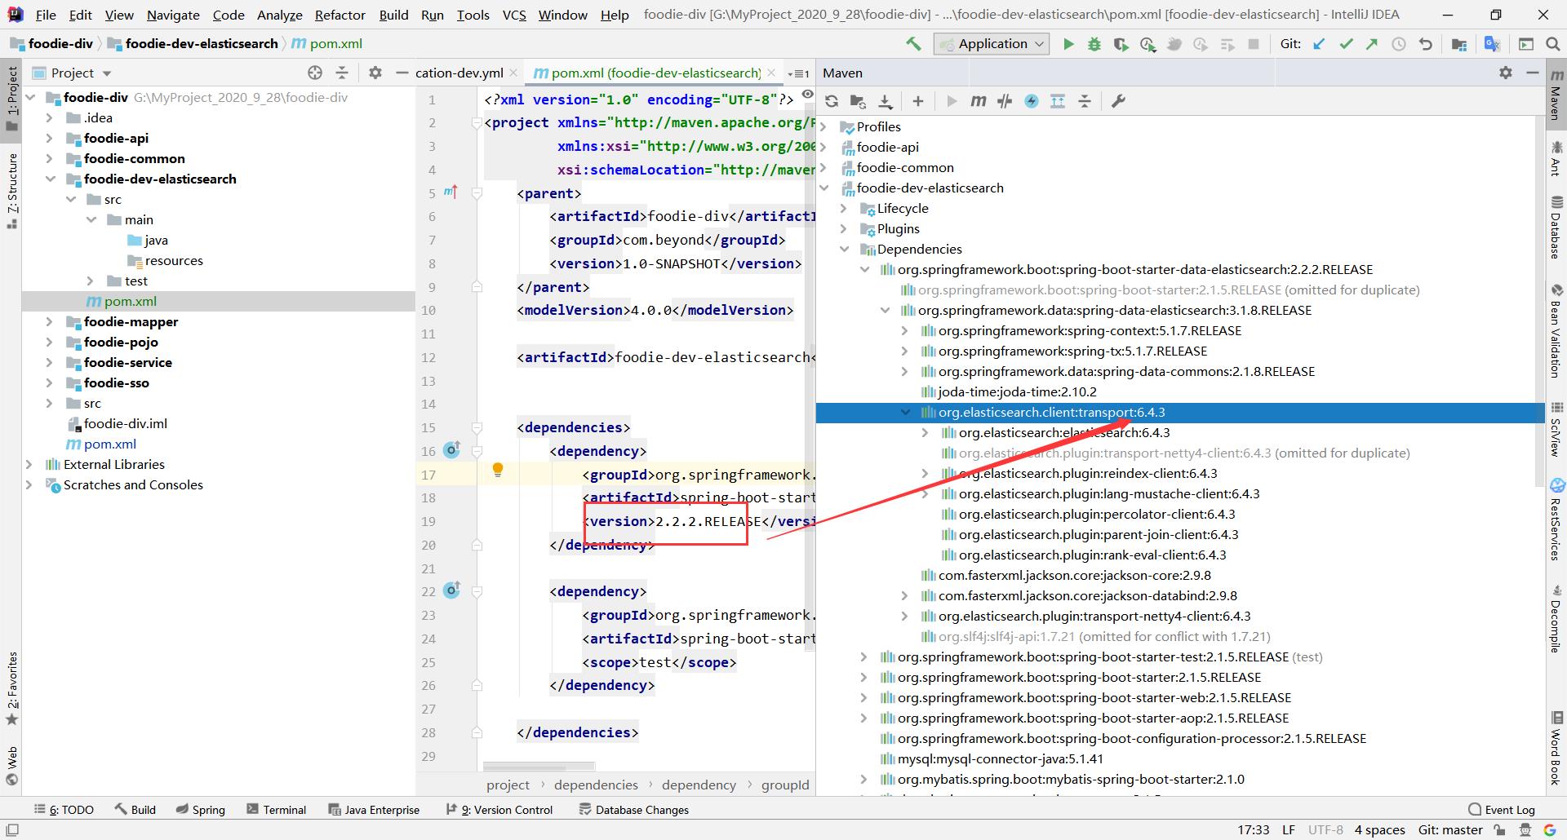This screenshot has width=1567, height=840.
Task: Collapse org.elasticsearch.client:transport:6.4.3 node
Action: point(905,412)
